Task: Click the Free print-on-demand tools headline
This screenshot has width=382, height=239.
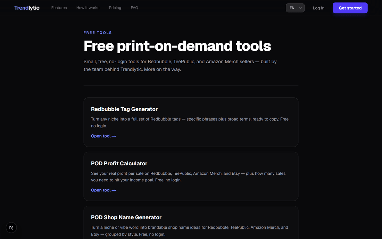Action: tap(177, 46)
